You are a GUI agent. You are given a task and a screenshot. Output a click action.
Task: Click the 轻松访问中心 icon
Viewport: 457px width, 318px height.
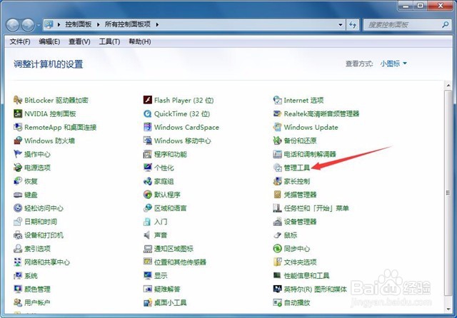18,208
